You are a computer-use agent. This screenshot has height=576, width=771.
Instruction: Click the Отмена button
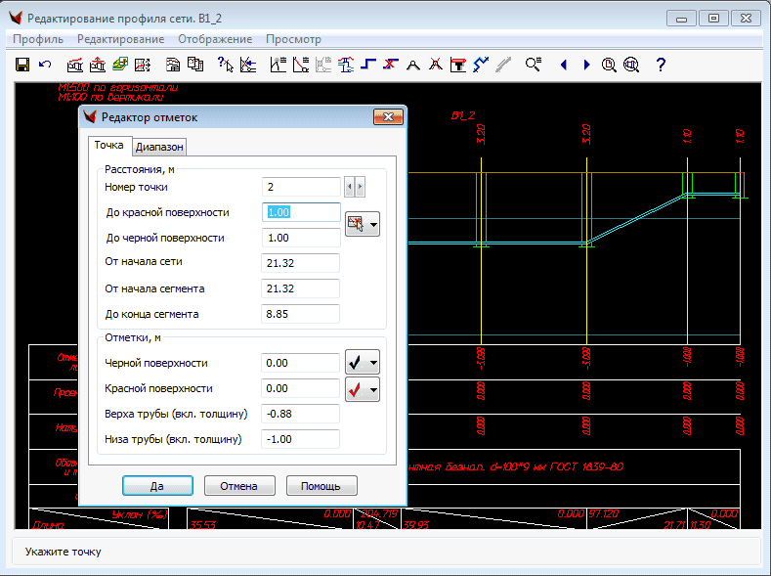(x=239, y=486)
